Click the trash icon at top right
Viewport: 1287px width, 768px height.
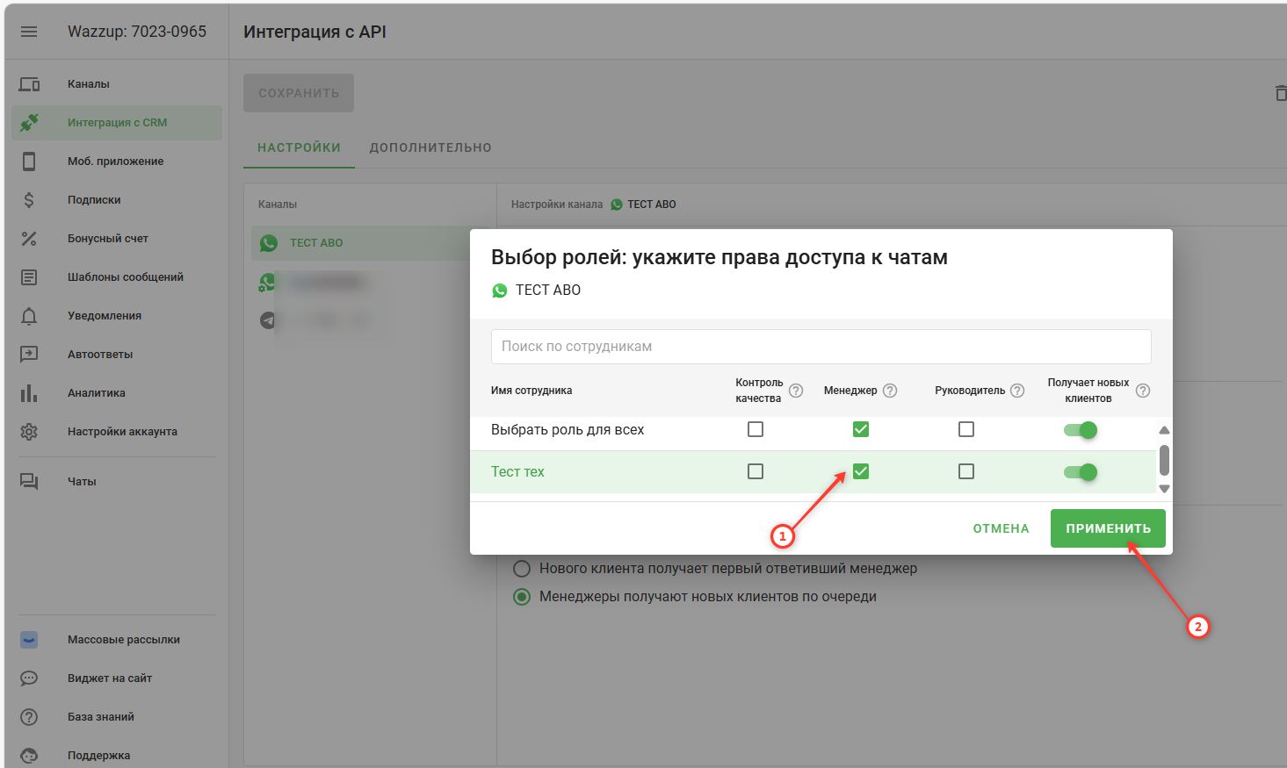click(x=1280, y=93)
